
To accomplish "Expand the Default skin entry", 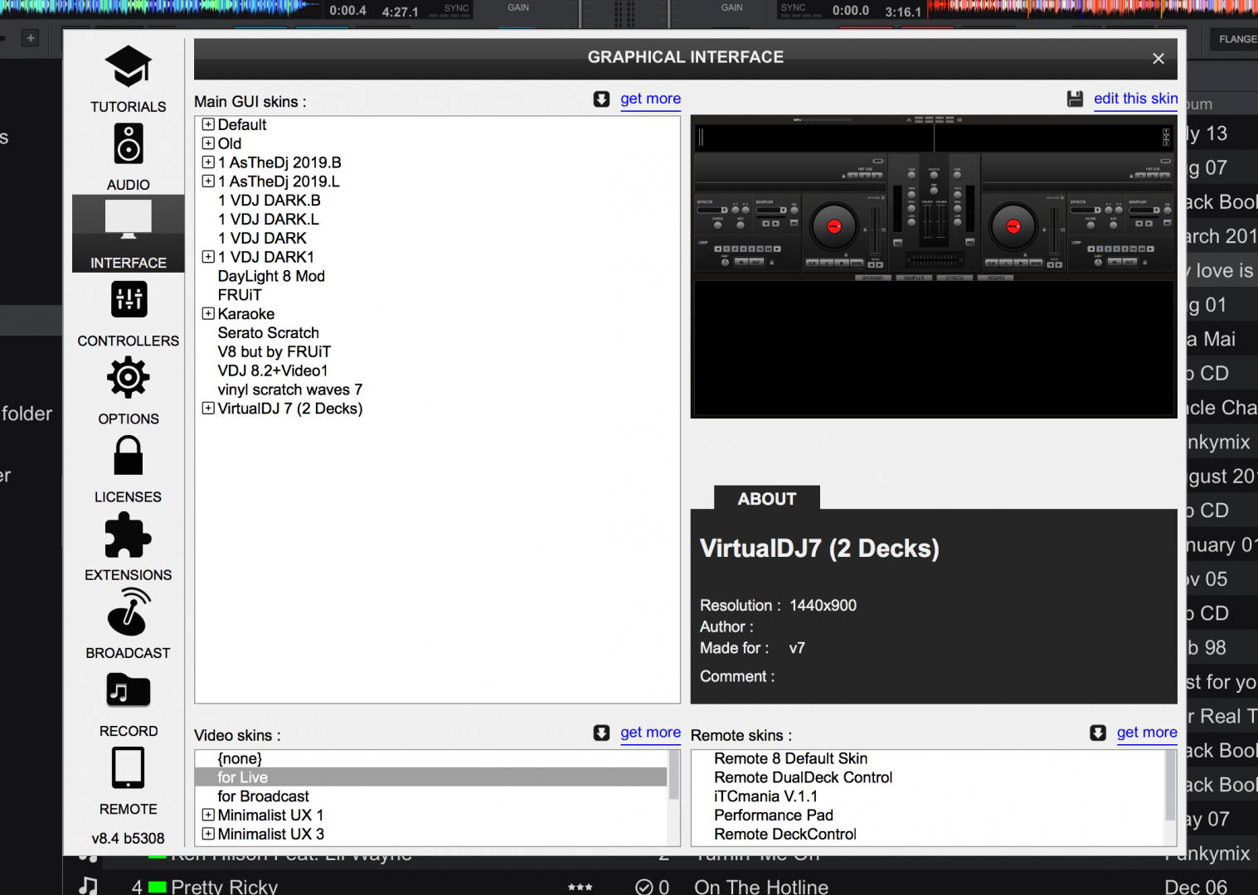I will 208,124.
